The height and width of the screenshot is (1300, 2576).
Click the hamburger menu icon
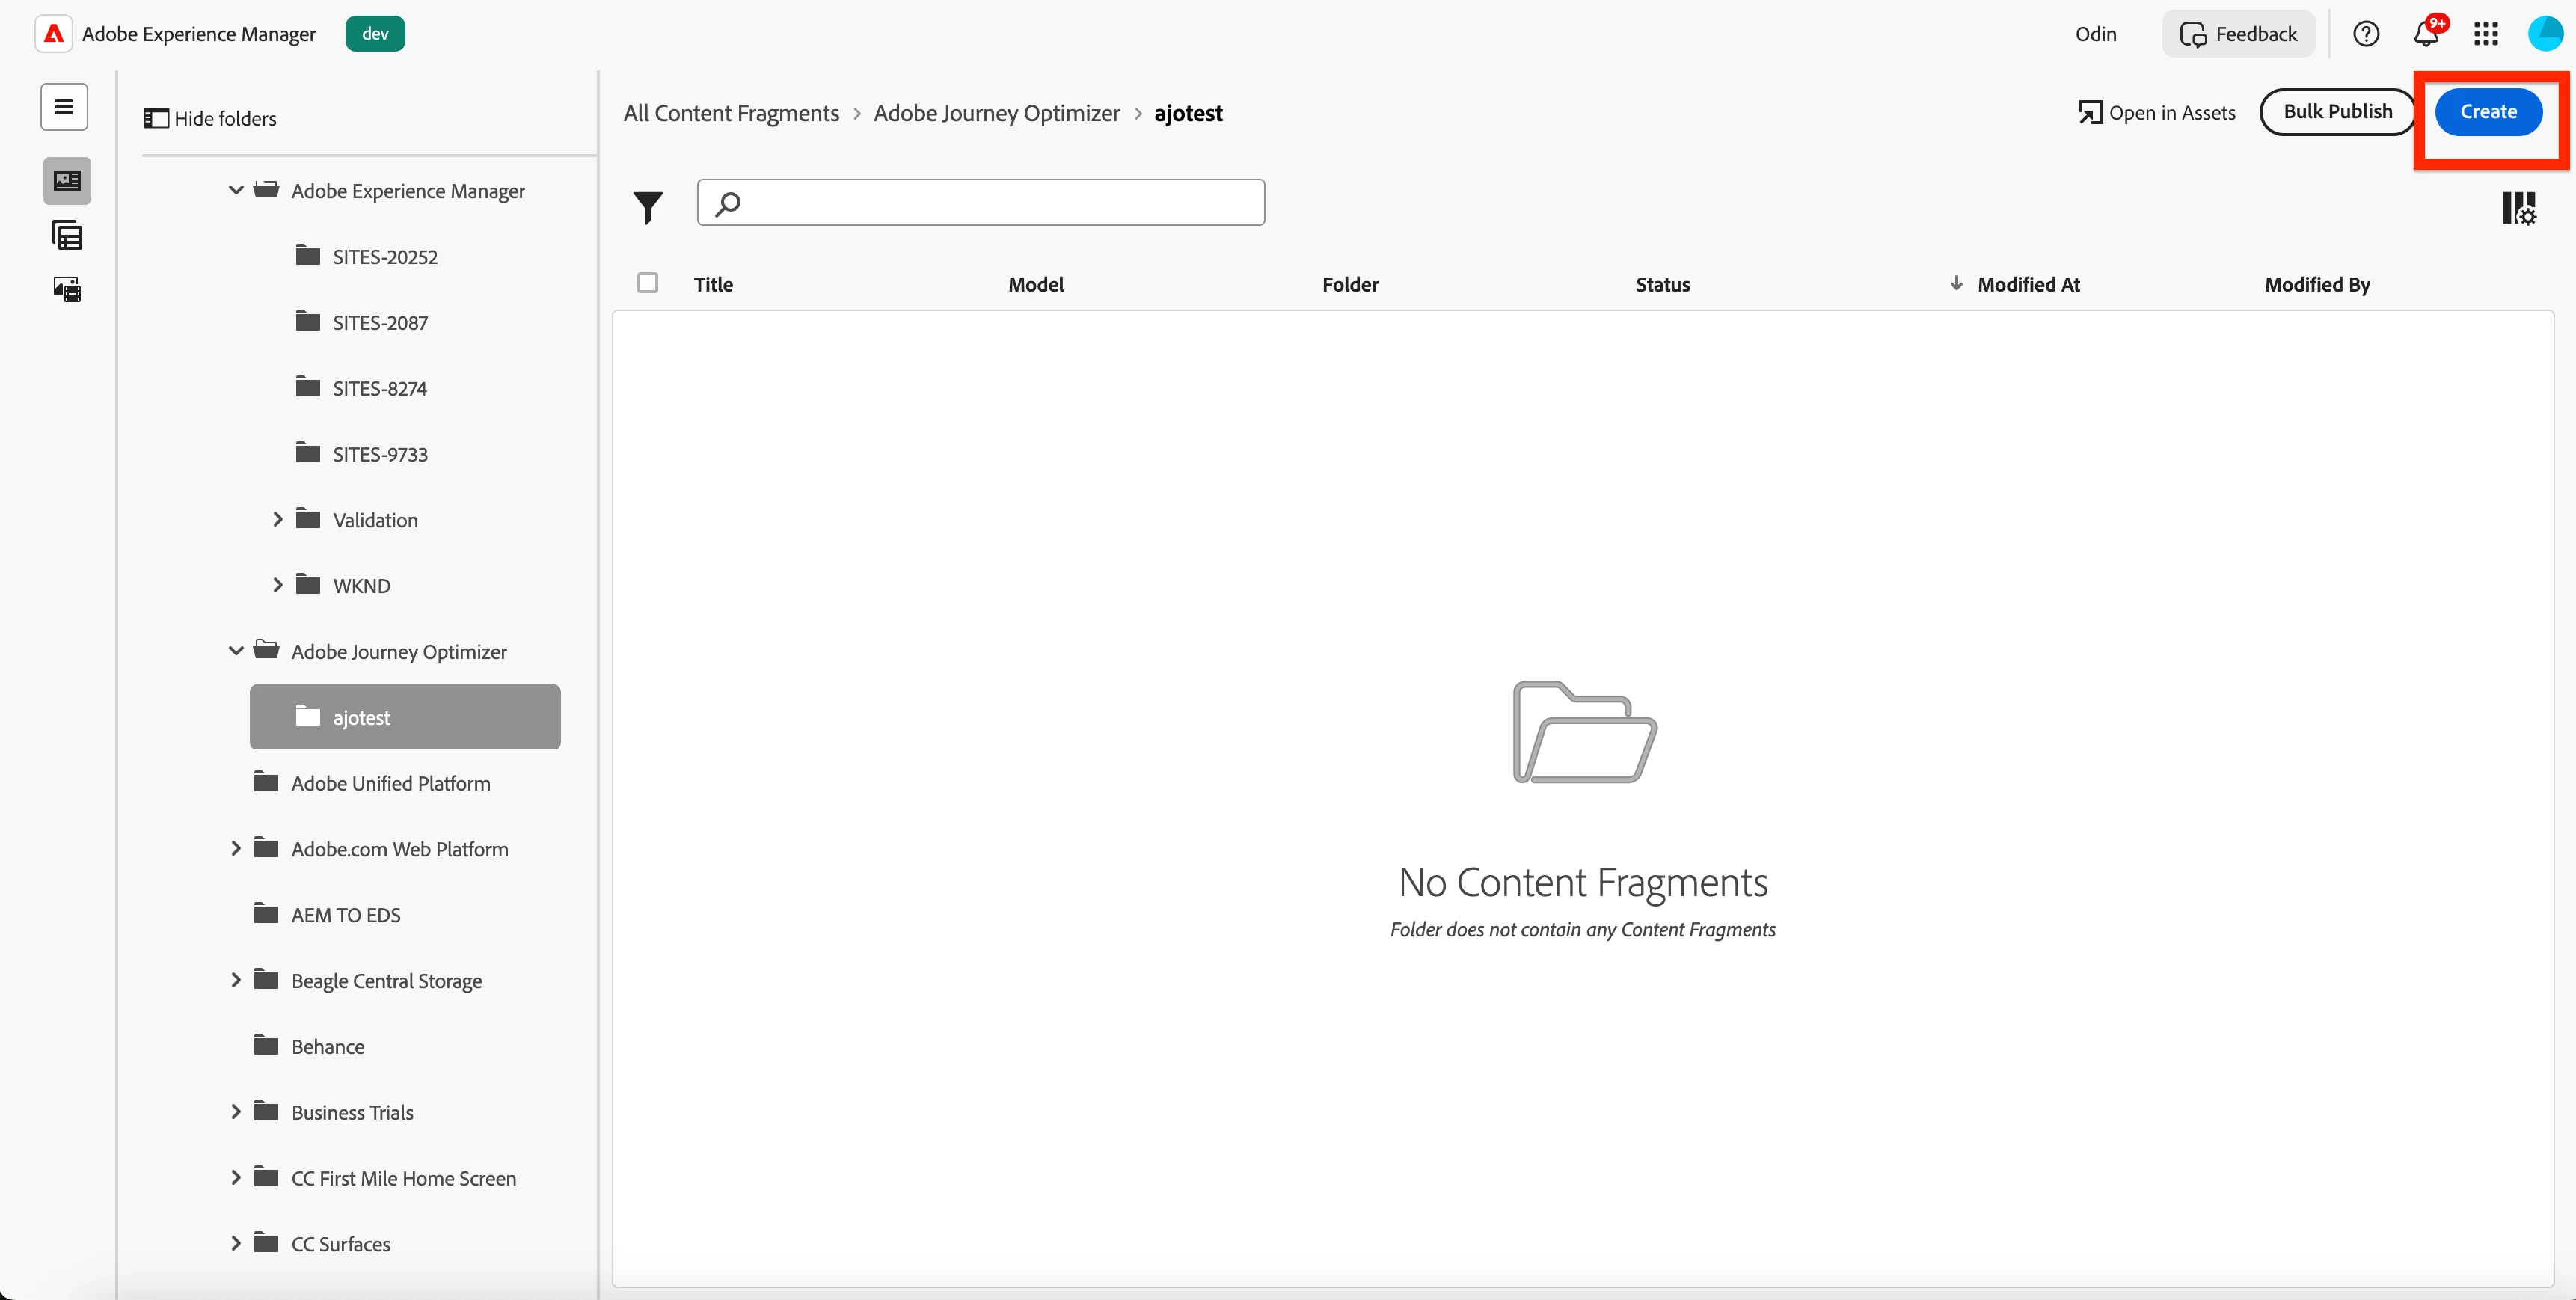pyautogui.click(x=64, y=107)
